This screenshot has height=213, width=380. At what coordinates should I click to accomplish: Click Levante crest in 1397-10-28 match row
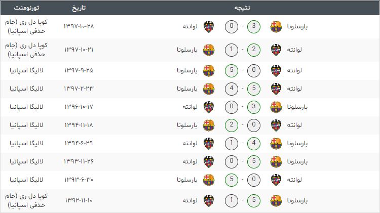(209, 26)
